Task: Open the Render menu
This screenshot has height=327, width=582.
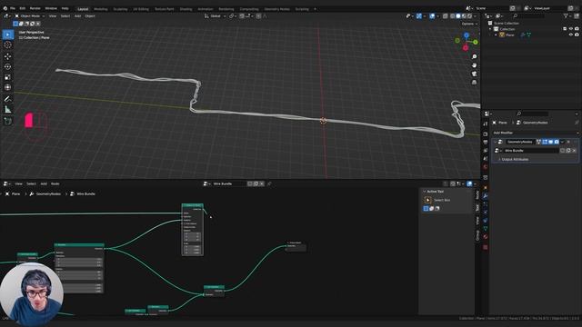Action: coord(35,8)
